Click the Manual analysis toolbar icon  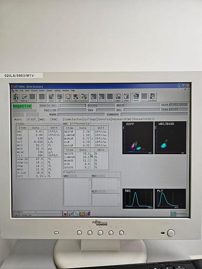(24, 97)
